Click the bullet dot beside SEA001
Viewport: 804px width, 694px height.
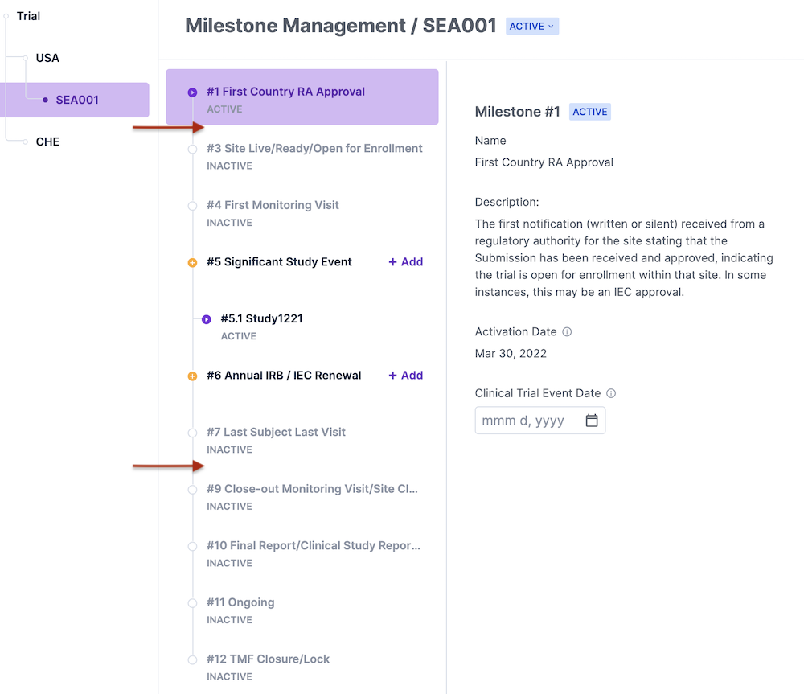(x=45, y=100)
